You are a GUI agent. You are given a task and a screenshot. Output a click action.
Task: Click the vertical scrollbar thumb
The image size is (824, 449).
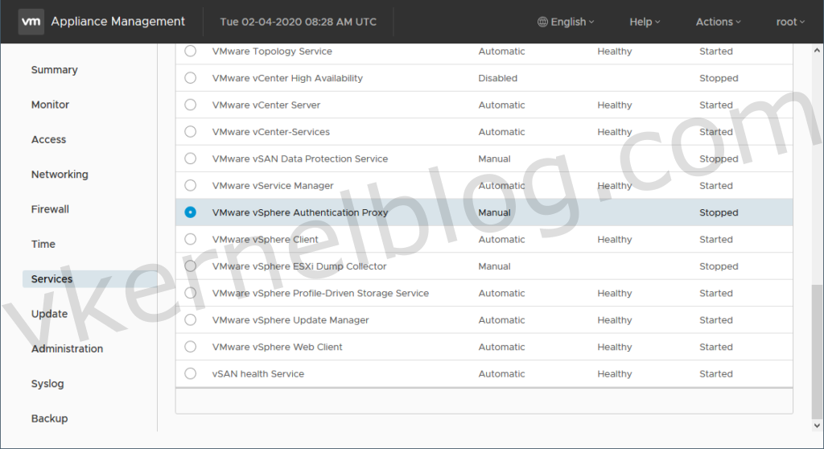(817, 351)
